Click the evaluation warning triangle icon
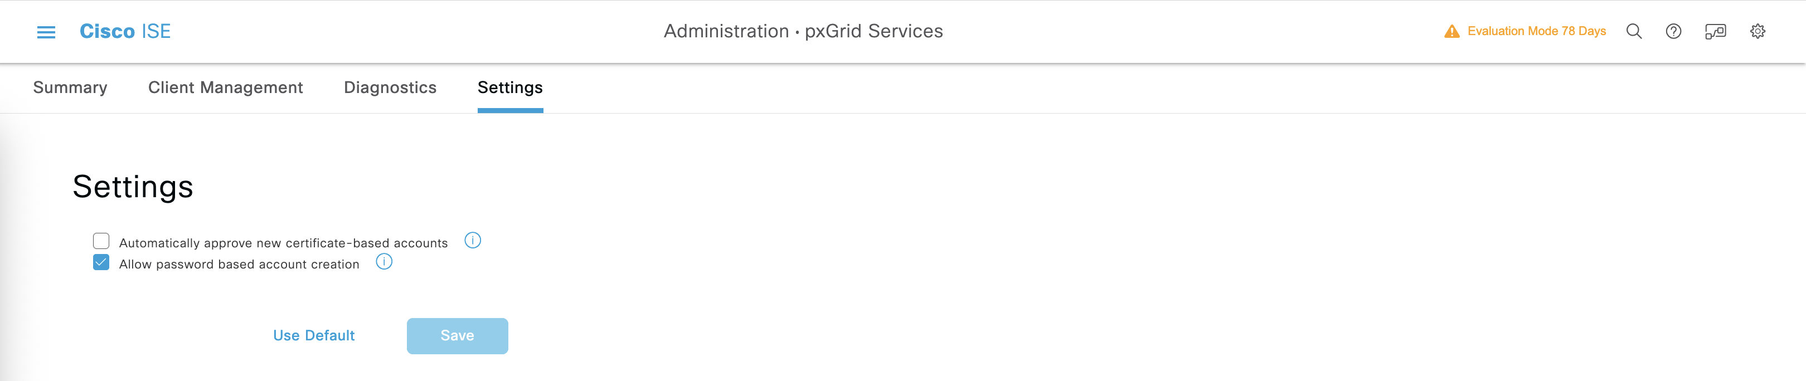 pyautogui.click(x=1451, y=32)
